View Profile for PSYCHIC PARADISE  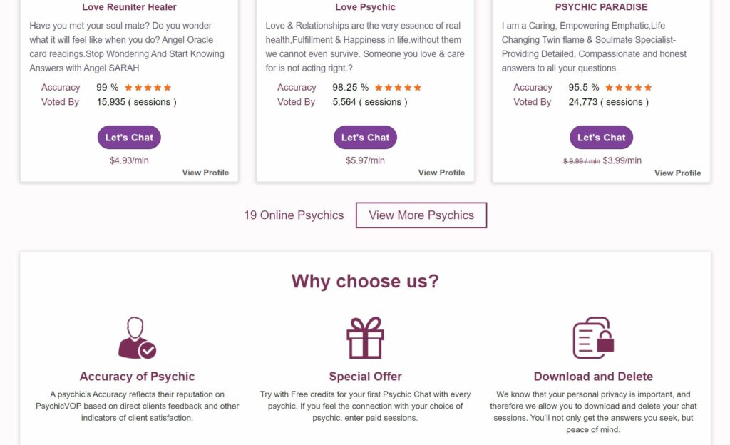click(677, 173)
